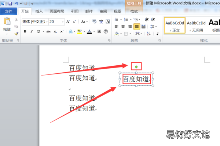Viewport: 220px width, 146px height.
Task: Open the 格式 drawing tools tab
Action: 134,11
